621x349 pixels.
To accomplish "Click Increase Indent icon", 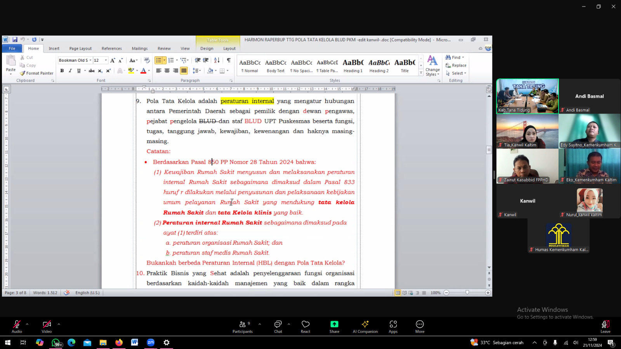I will click(x=206, y=60).
